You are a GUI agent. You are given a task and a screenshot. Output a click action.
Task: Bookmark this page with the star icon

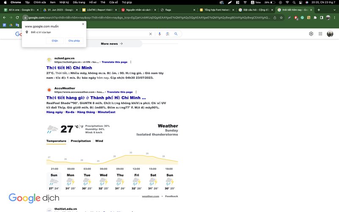(281, 17)
